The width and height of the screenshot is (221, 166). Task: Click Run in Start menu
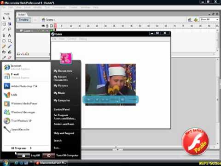(57, 148)
